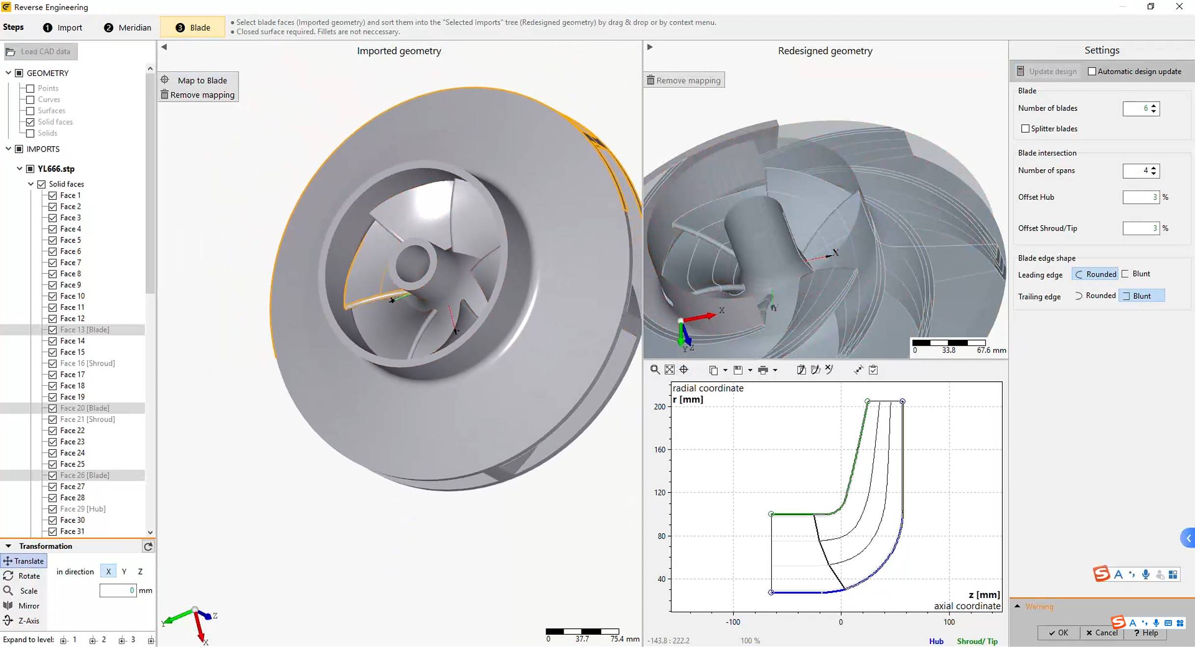Enable Automatic design update checkbox

click(1092, 71)
